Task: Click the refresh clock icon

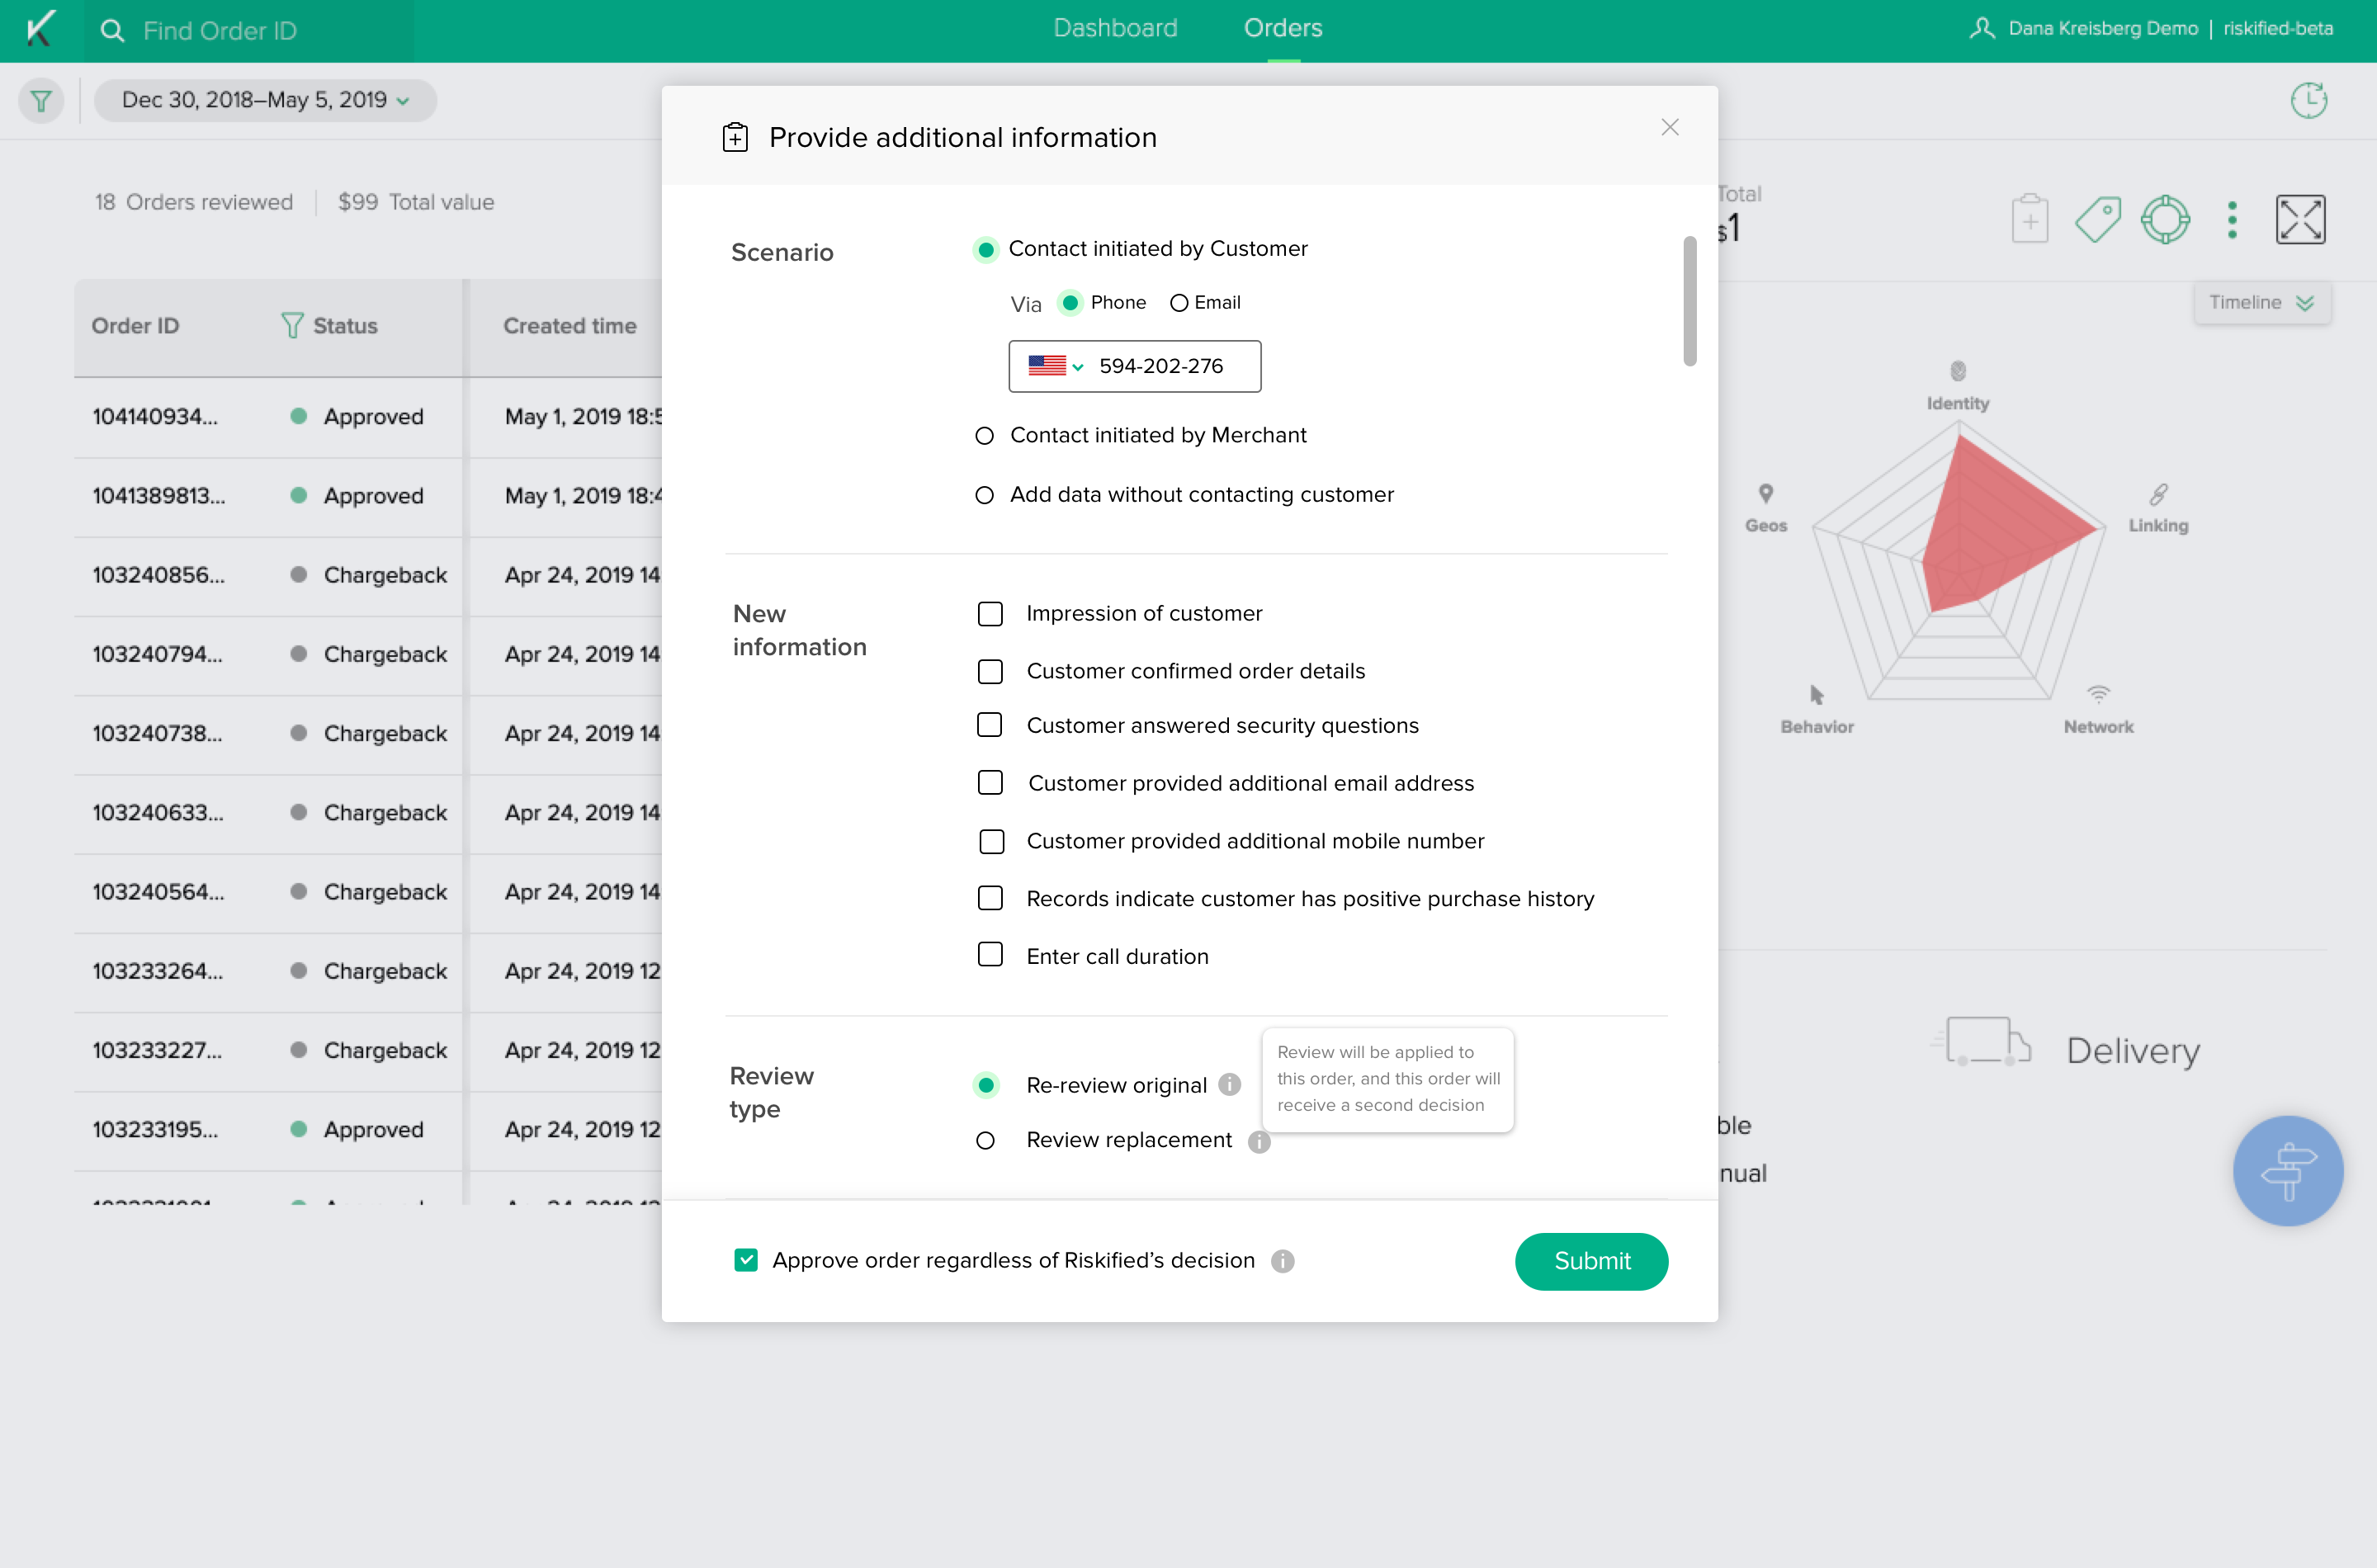Action: (2309, 100)
